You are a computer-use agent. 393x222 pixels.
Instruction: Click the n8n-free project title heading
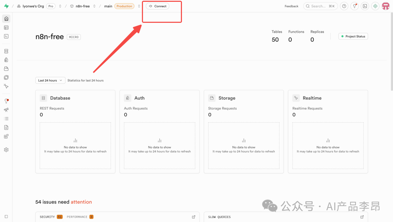point(49,37)
